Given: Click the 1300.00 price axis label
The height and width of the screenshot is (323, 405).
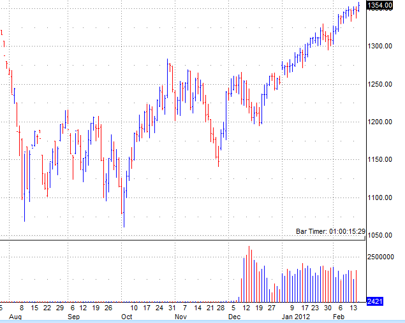Looking at the screenshot, I should point(380,46).
